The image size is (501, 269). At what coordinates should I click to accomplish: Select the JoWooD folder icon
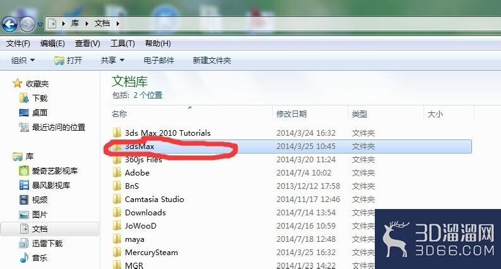[x=117, y=226]
